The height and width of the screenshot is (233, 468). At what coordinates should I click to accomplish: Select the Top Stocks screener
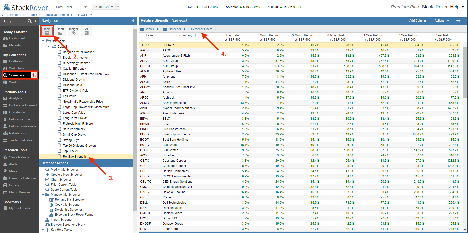(70, 151)
